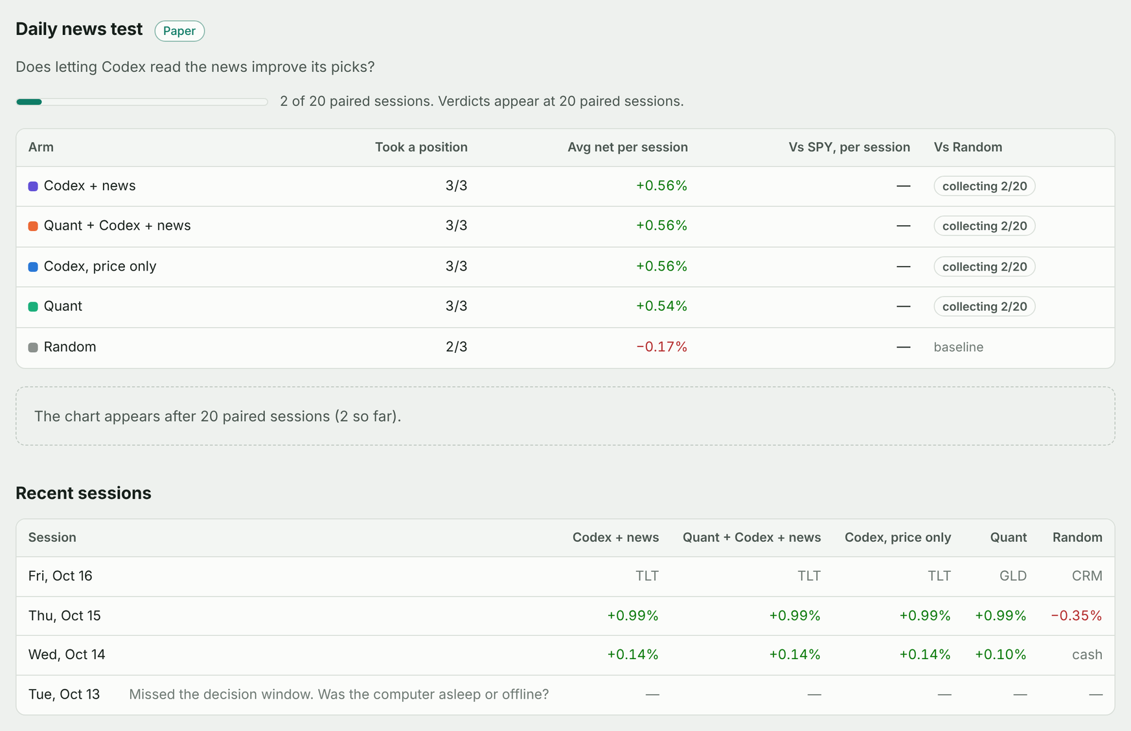Screen dimensions: 1131x731
Task: Click the GLD pick on Fri, Oct 16
Action: pyautogui.click(x=1013, y=576)
